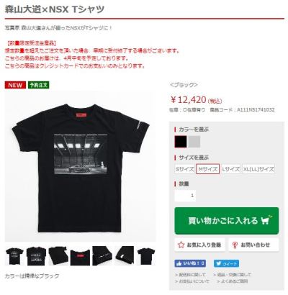Focus the quantity input field
Image resolution: width=288 pixels, height=295 pixels.
pyautogui.click(x=185, y=196)
